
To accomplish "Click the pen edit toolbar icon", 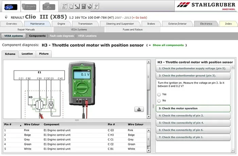I will (77, 6).
